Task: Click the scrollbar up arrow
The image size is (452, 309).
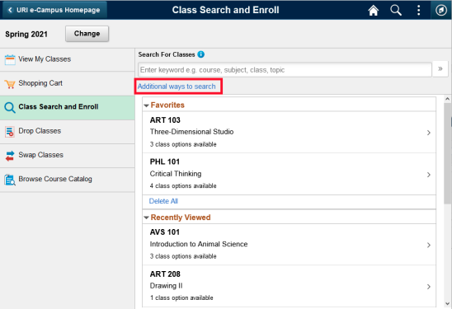Action: 447,99
